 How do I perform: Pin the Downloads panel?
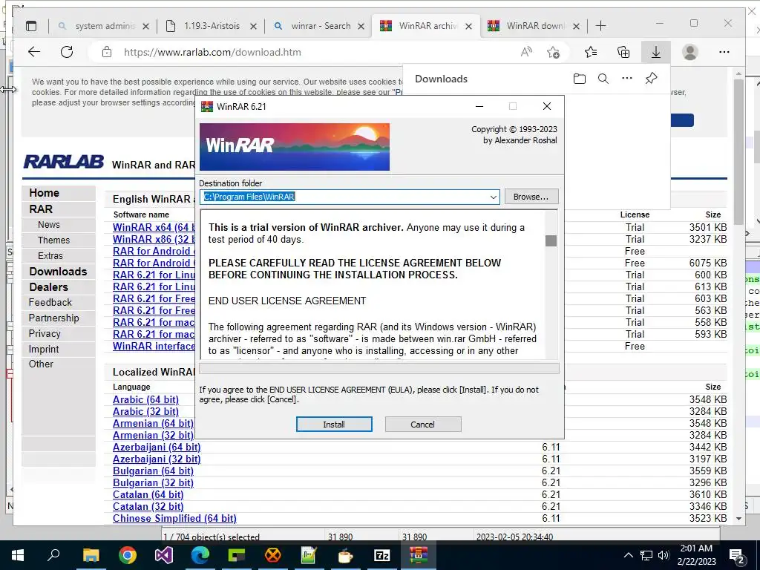[x=651, y=79]
